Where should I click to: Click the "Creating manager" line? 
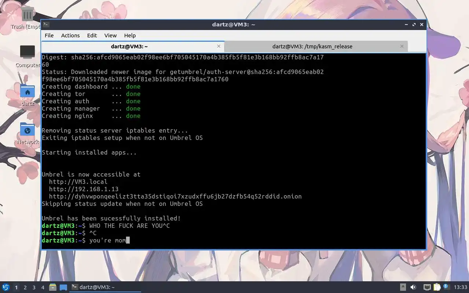coord(91,108)
